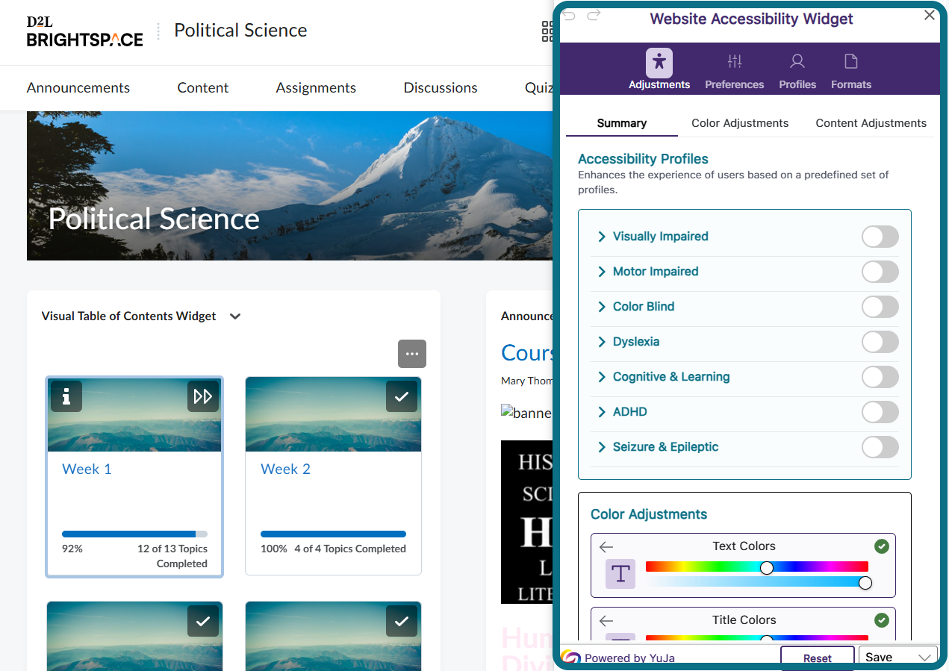Open the Save dropdown
Screen dimensions: 949x671
coord(898,657)
